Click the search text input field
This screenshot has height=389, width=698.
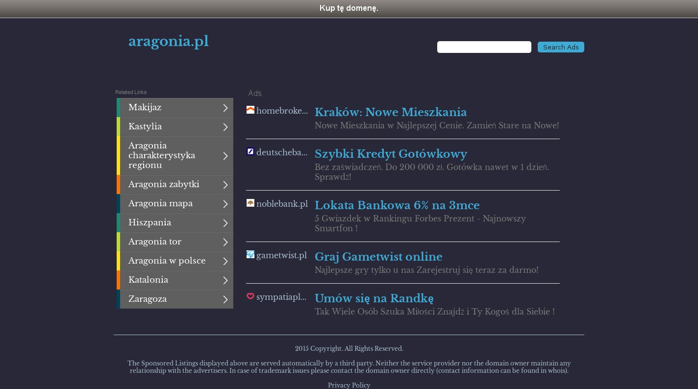[484, 47]
